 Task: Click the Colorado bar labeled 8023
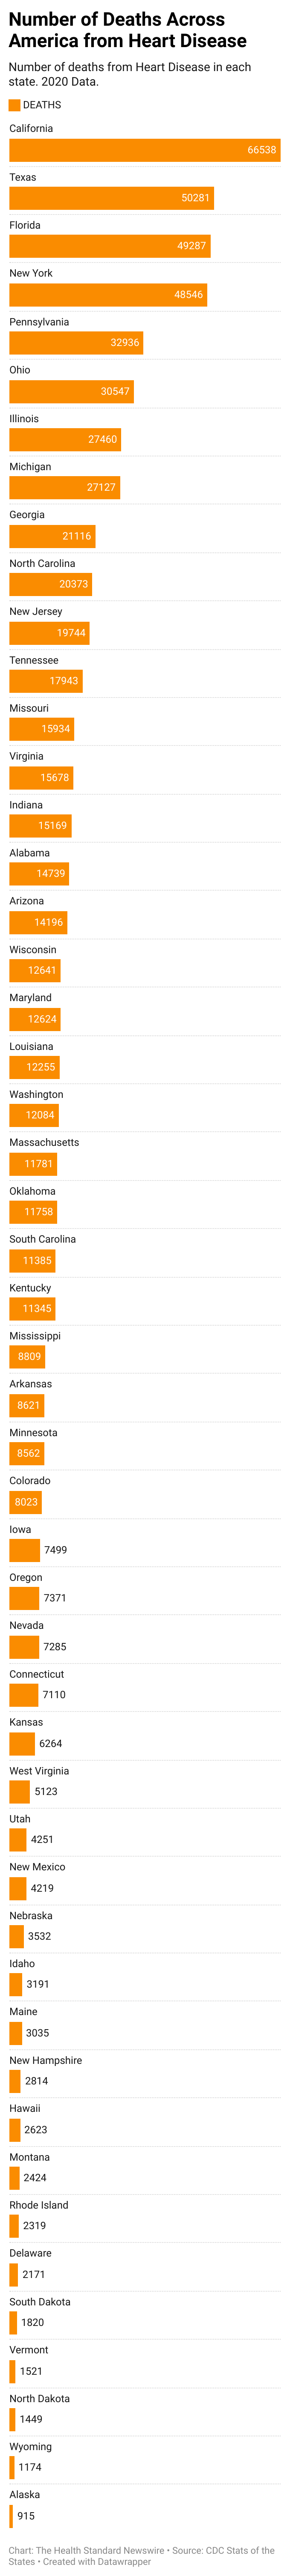click(25, 1501)
